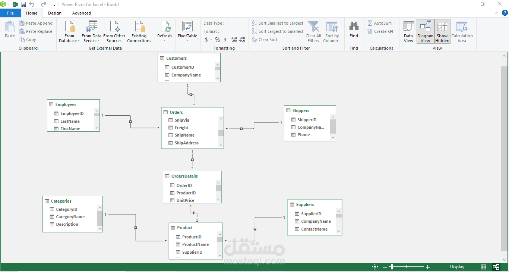Sort Largest to Smallest

coord(278,31)
